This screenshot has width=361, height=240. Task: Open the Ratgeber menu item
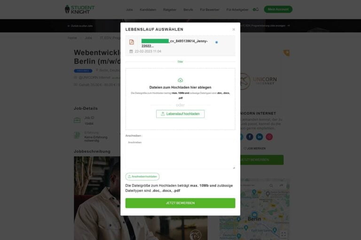click(x=170, y=10)
